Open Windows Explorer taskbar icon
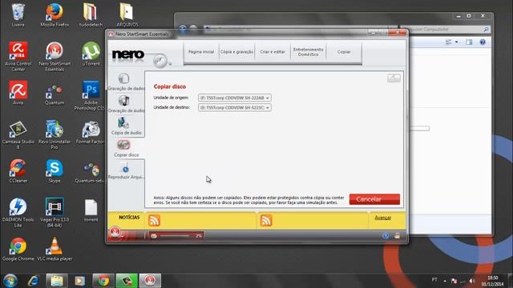 pyautogui.click(x=57, y=281)
